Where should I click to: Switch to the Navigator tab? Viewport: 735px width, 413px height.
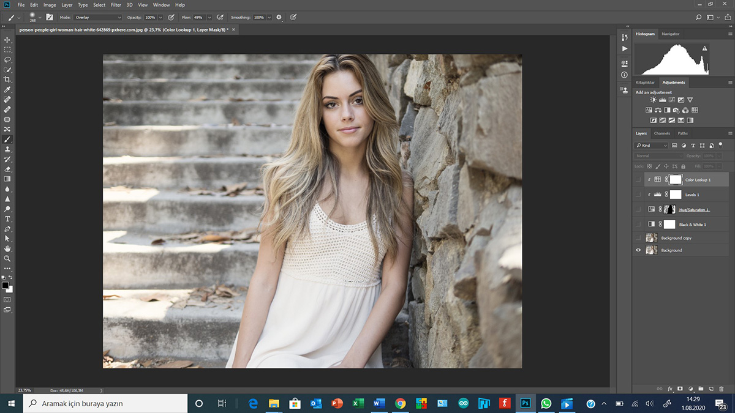[670, 34]
